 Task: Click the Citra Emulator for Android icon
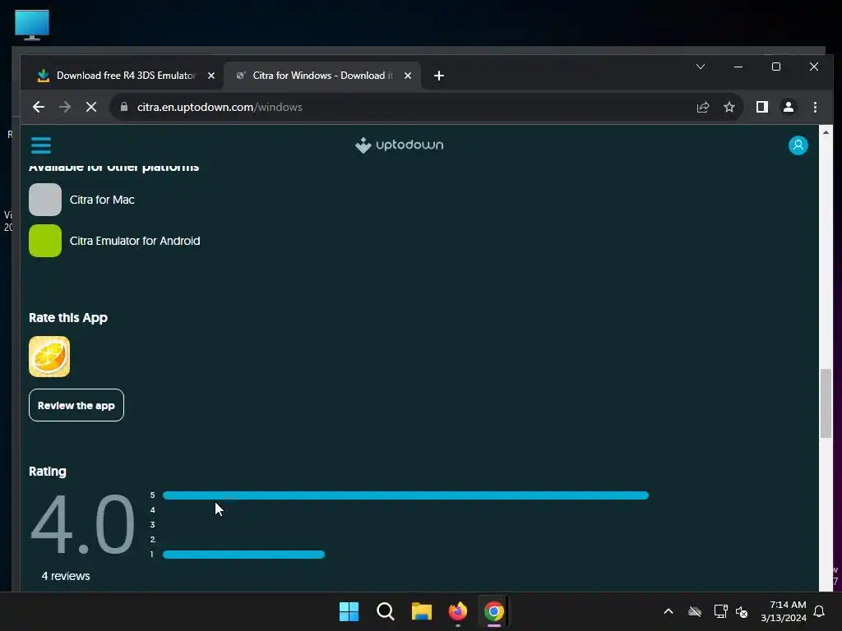tap(45, 241)
